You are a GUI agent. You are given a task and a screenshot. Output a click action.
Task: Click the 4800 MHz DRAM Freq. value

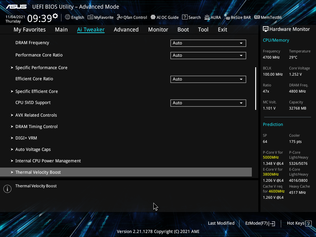click(x=297, y=91)
